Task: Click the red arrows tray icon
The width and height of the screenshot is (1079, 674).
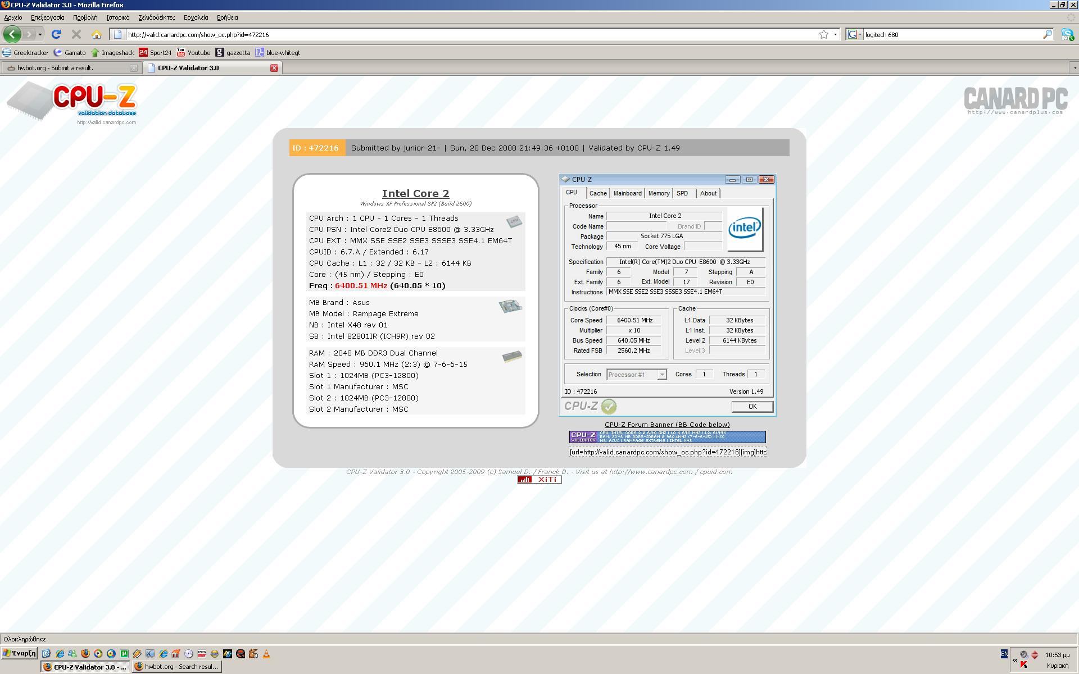Action: (x=1035, y=654)
